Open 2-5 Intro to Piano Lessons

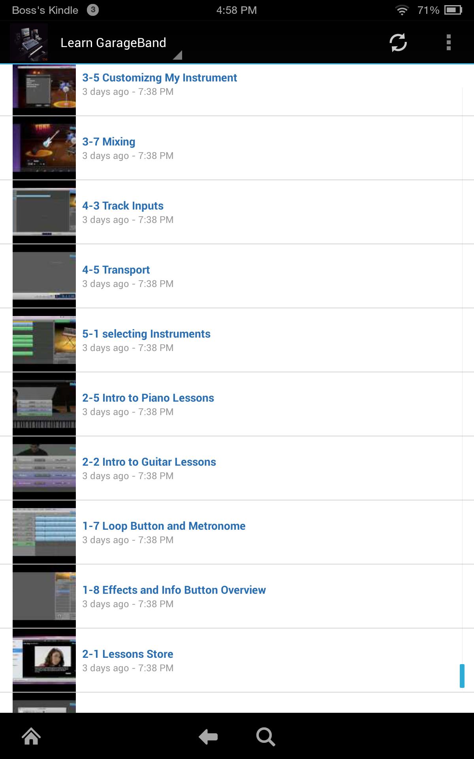pos(148,398)
